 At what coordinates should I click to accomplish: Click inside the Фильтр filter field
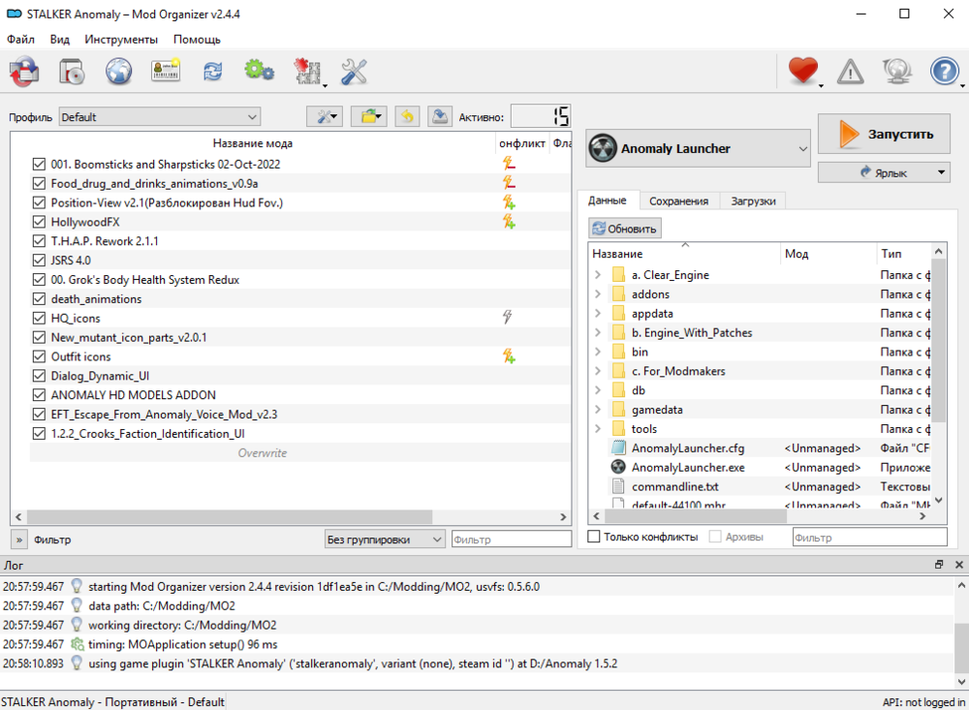[512, 539]
